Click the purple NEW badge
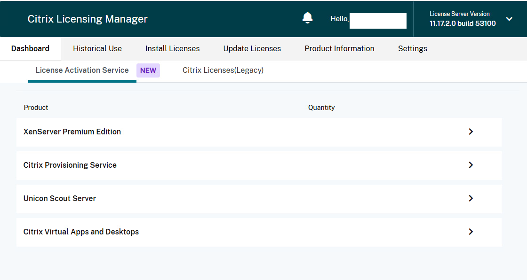 pos(148,70)
